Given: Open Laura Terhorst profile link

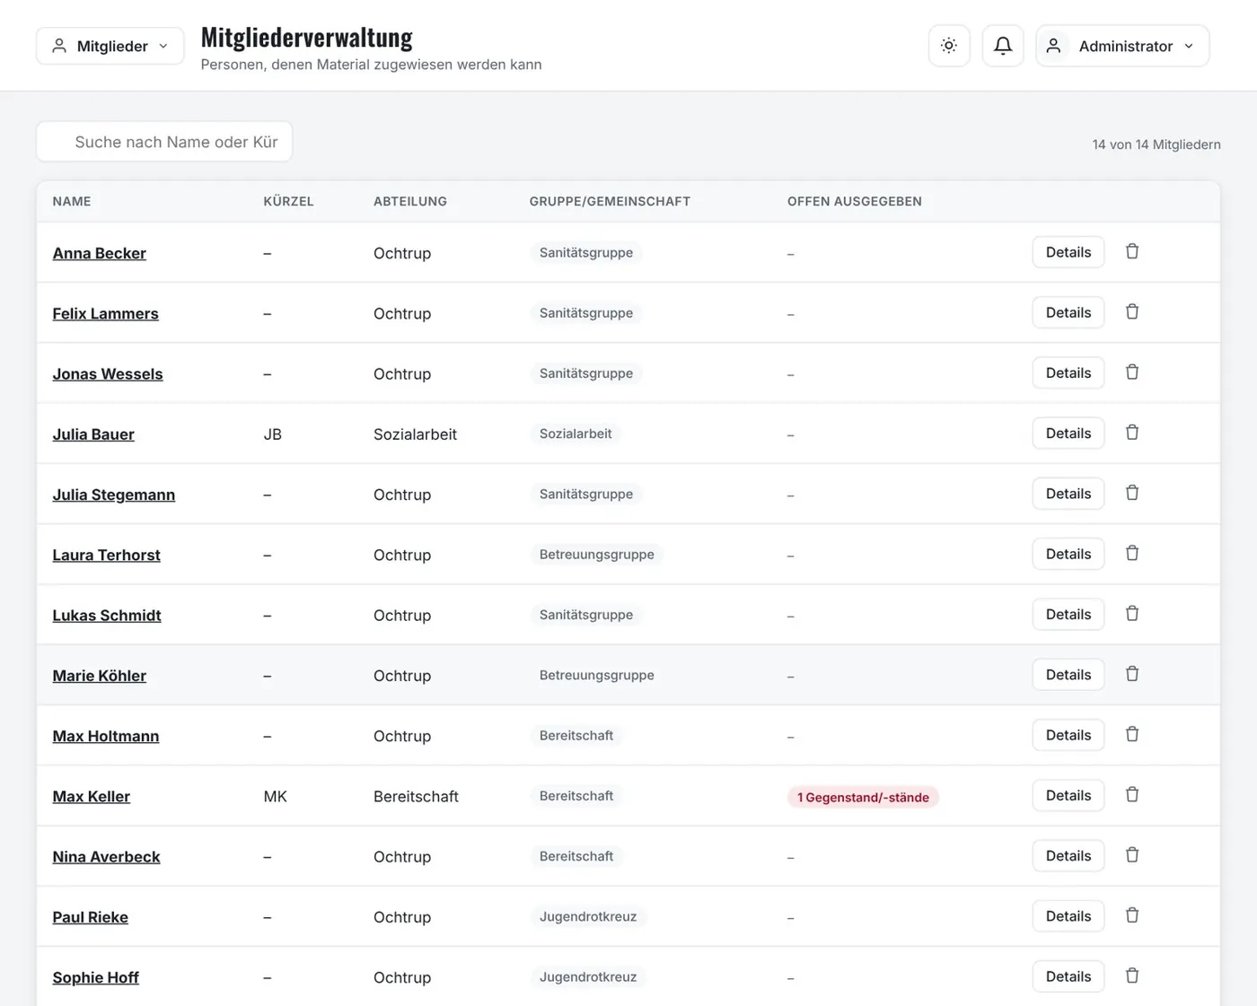Looking at the screenshot, I should (106, 555).
